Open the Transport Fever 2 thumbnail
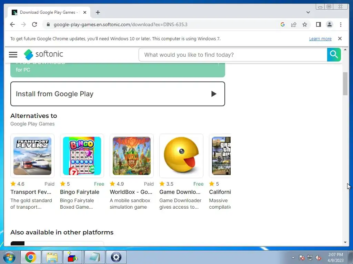 (x=32, y=156)
